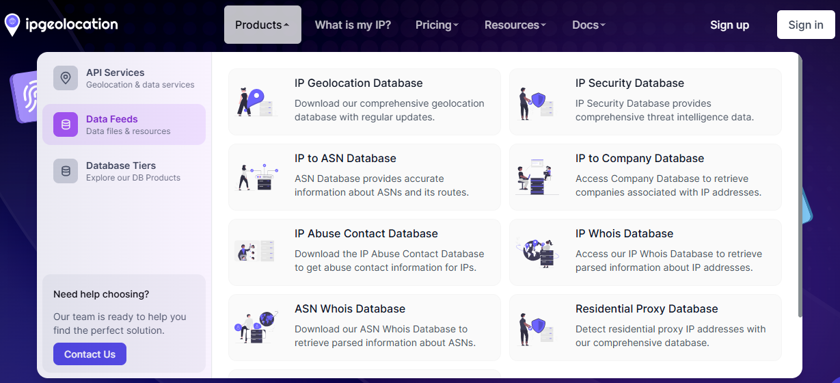
Task: Click the Sign in button
Action: click(805, 25)
